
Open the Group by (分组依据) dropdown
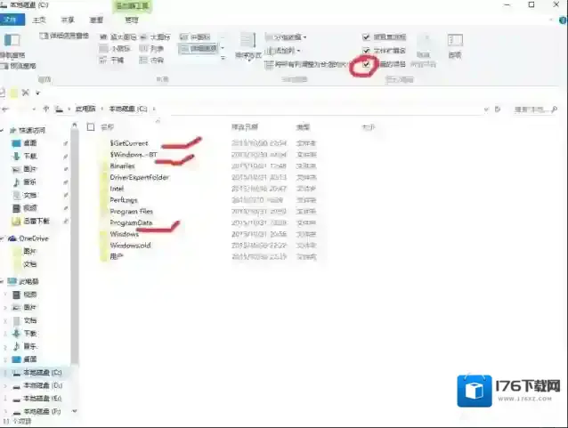pos(286,37)
